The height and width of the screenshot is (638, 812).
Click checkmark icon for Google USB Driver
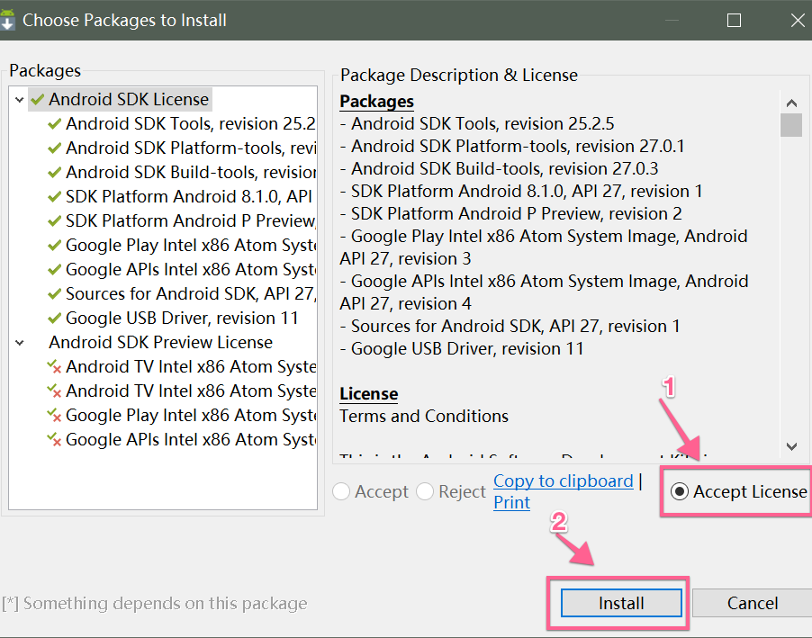54,319
